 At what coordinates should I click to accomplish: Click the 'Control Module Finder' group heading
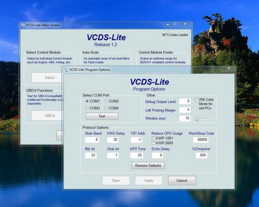point(156,52)
